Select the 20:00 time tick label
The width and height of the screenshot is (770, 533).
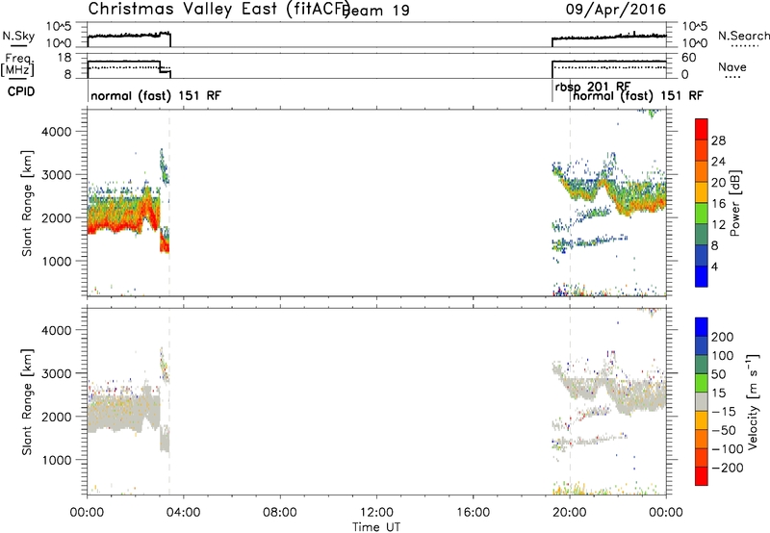click(569, 513)
